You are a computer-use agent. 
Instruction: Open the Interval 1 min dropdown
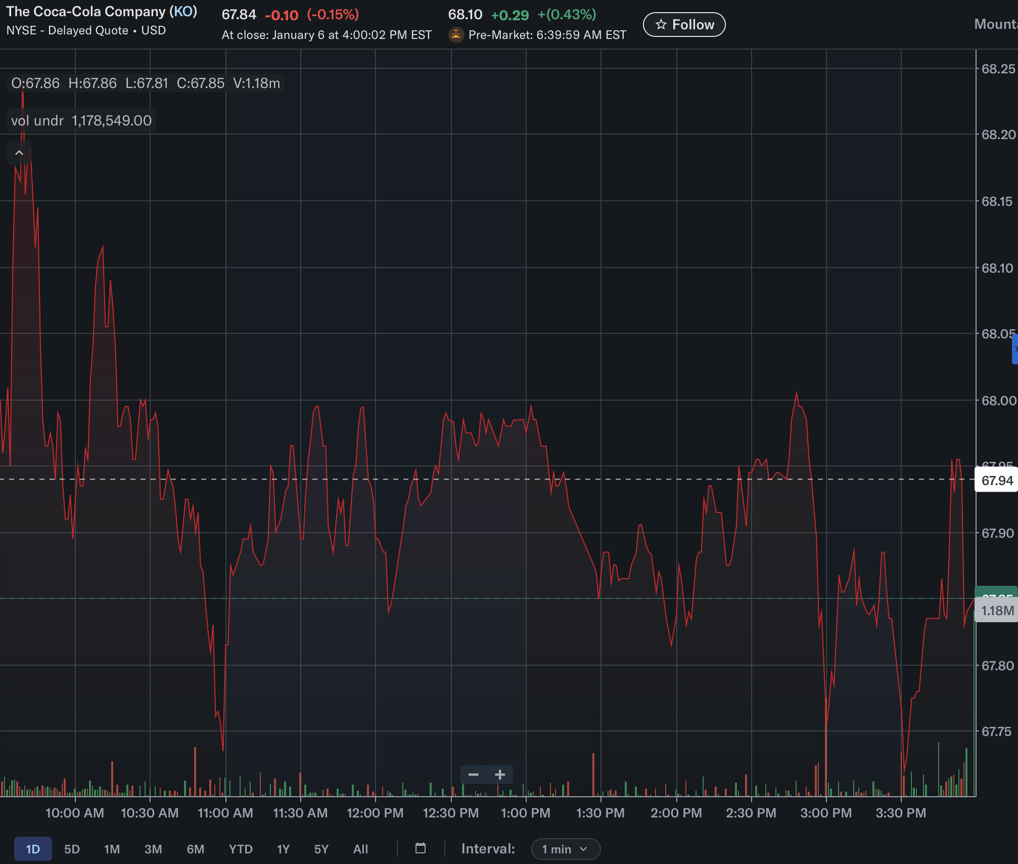pyautogui.click(x=565, y=849)
